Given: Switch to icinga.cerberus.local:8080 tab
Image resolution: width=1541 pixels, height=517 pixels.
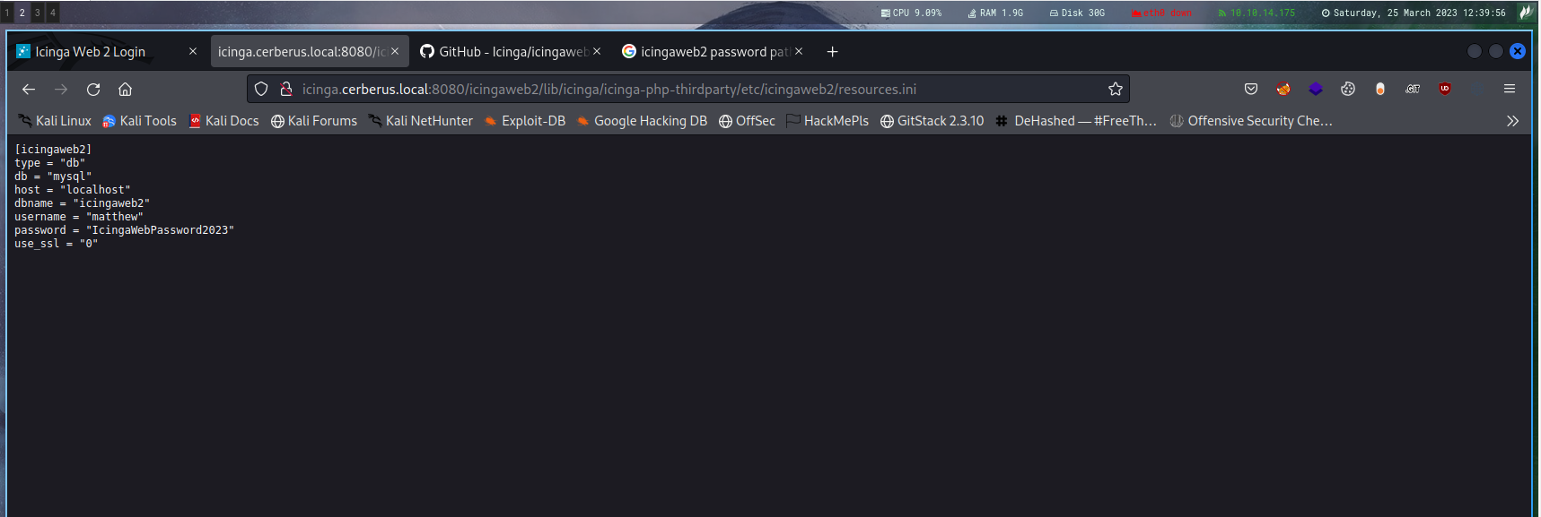Looking at the screenshot, I should point(310,51).
